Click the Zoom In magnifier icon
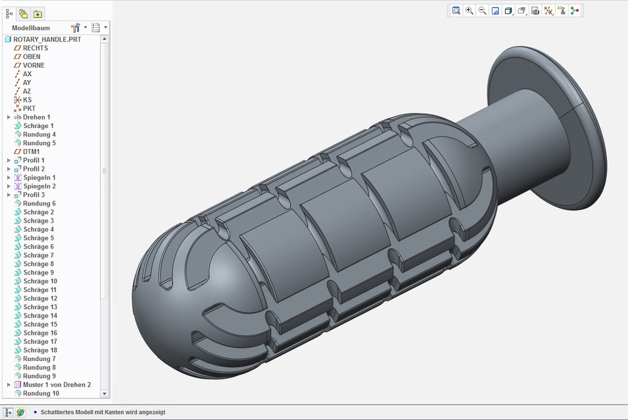The height and width of the screenshot is (420, 628). tap(470, 10)
